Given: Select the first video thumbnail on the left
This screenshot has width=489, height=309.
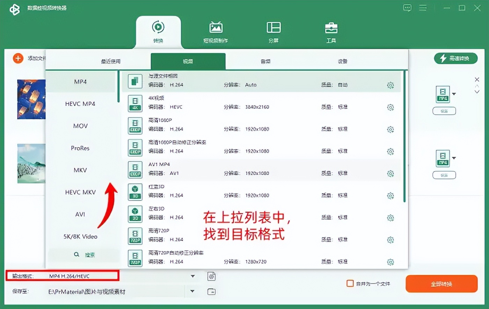Looking at the screenshot, I should click(x=31, y=99).
